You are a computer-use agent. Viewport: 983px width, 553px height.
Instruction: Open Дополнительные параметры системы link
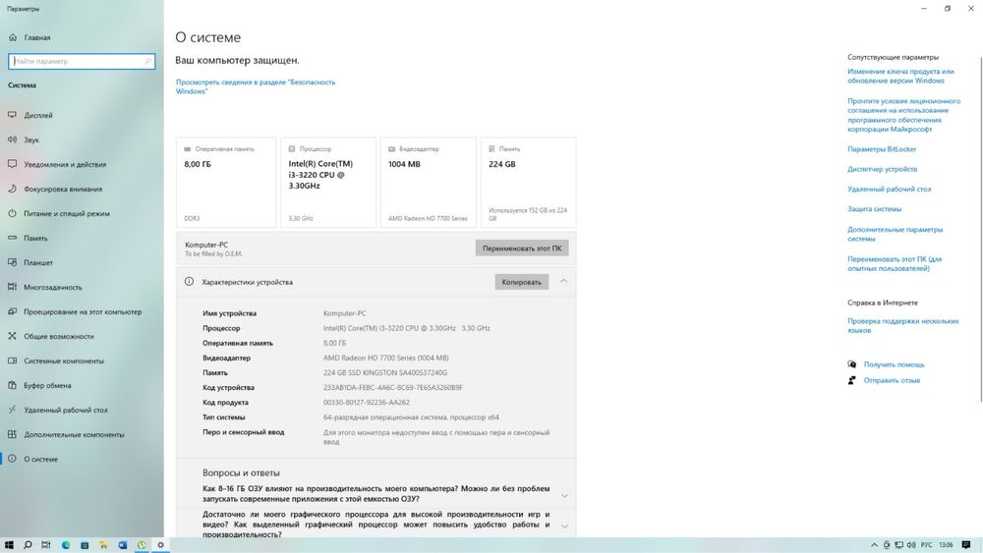tap(895, 234)
